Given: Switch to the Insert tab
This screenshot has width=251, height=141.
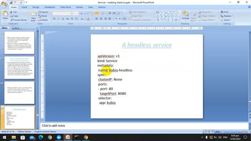Looking at the screenshot, I should [24, 7].
